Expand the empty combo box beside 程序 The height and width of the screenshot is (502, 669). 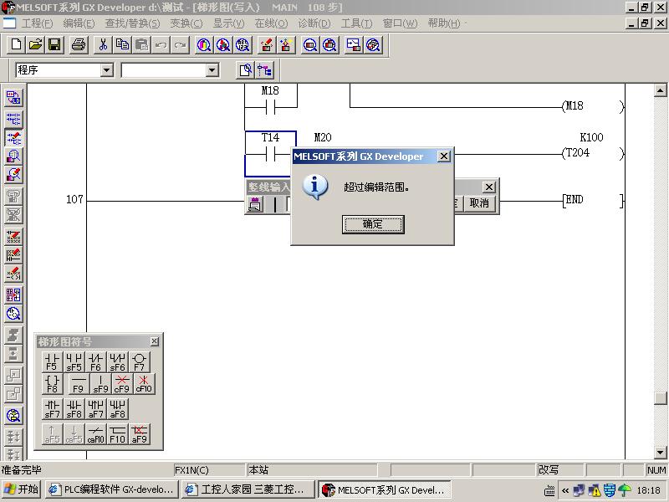point(212,70)
